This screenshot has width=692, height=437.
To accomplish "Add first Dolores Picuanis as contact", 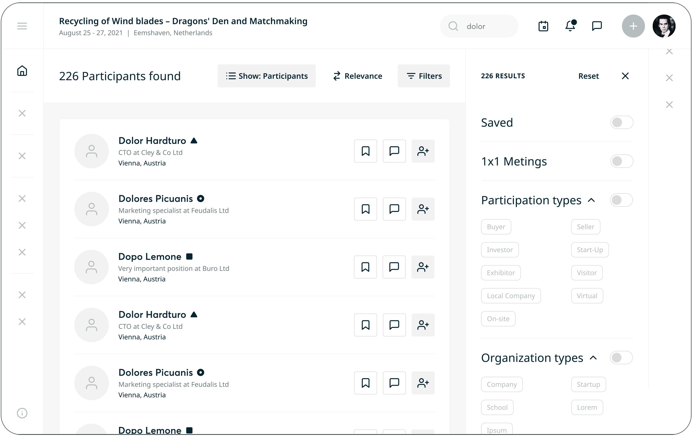I will click(x=423, y=209).
